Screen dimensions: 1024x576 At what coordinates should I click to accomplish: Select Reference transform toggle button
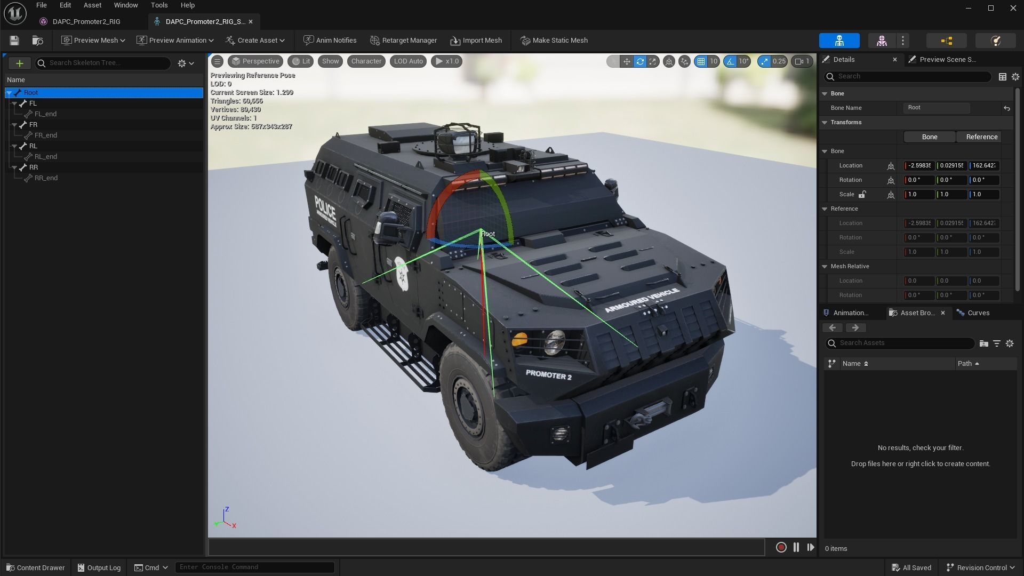point(981,137)
